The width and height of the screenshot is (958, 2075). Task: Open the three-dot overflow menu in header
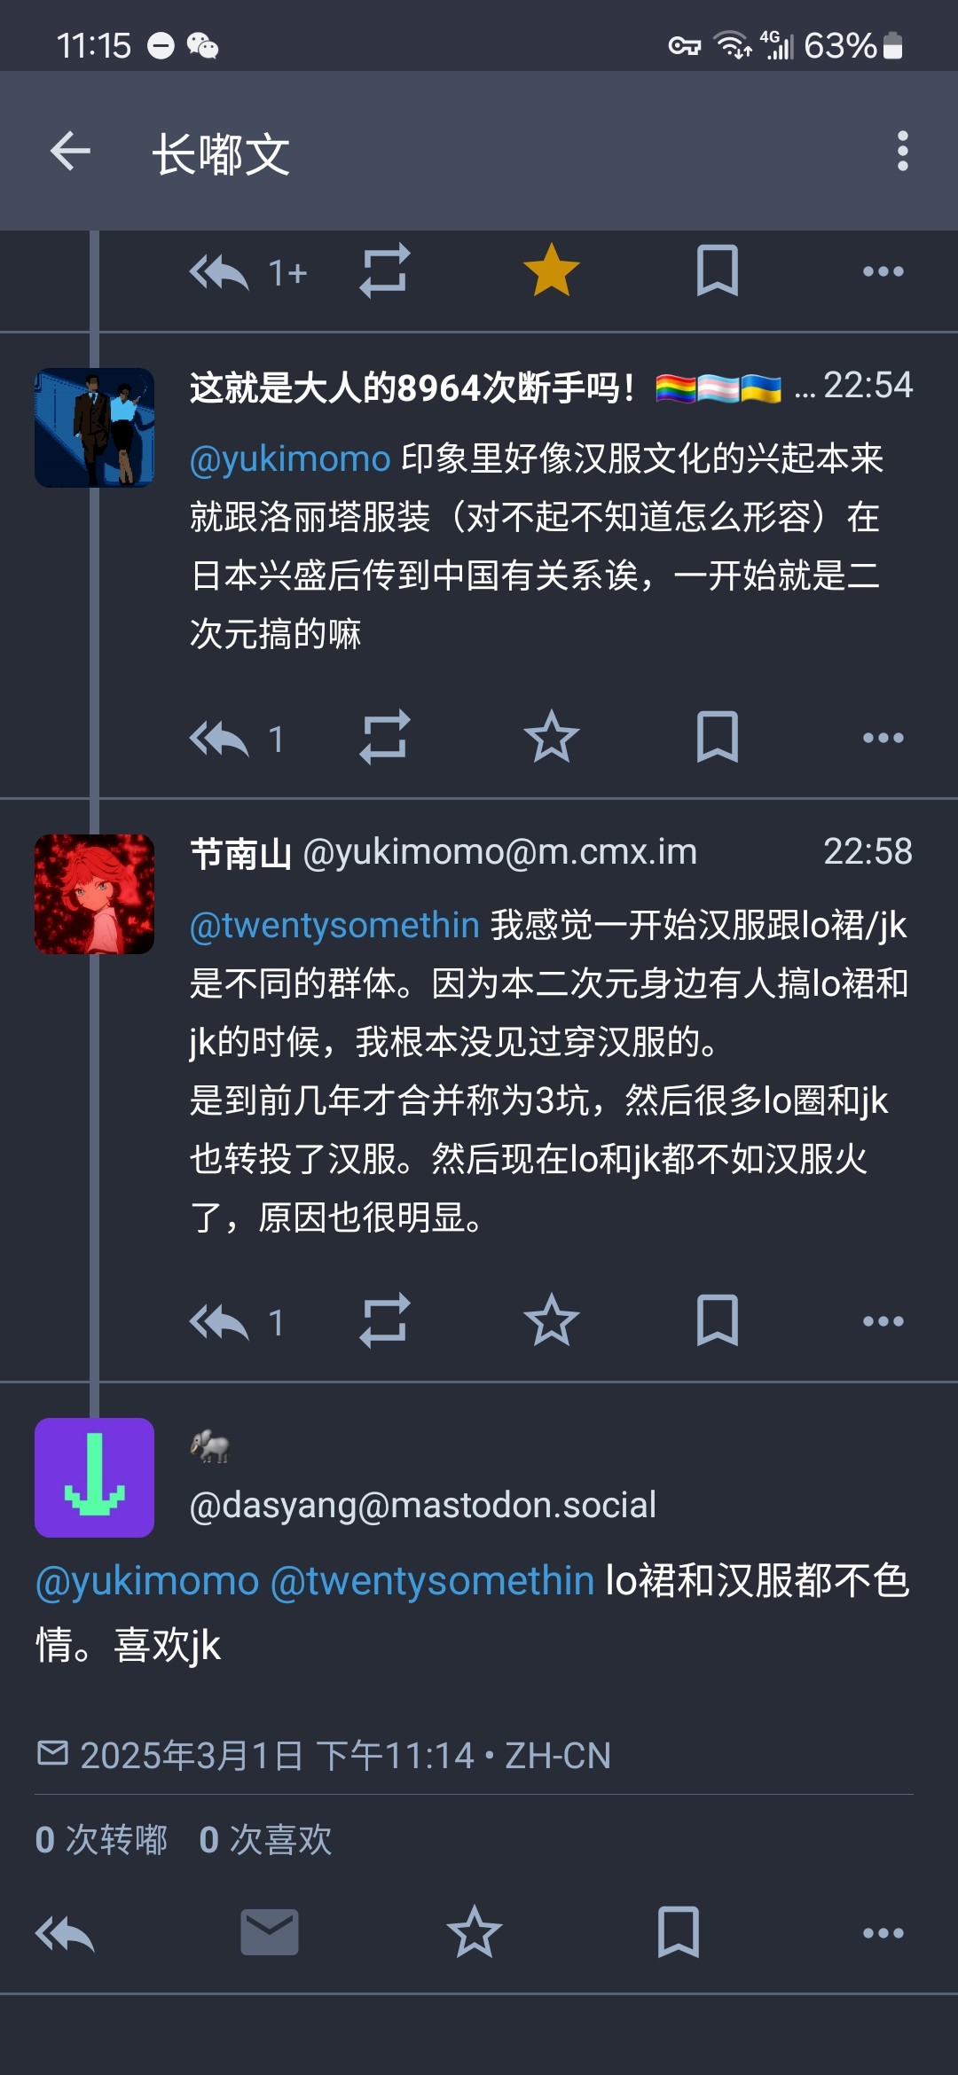(902, 151)
